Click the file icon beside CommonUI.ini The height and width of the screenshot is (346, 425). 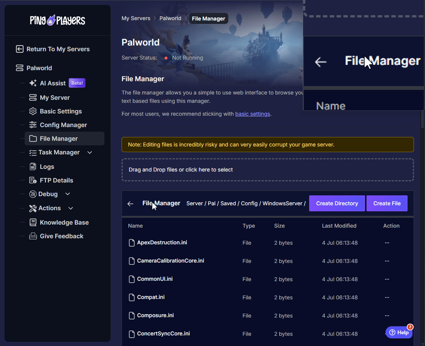point(131,279)
